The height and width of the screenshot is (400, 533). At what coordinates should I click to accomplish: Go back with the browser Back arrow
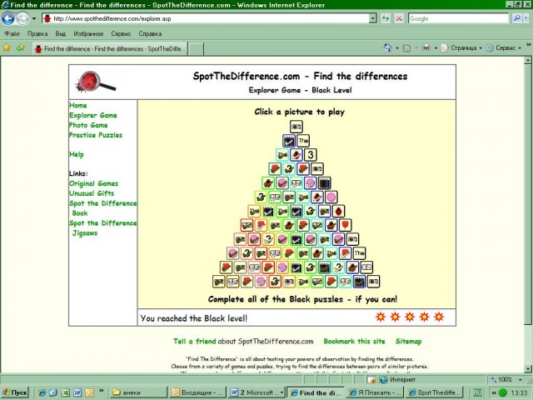(x=7, y=18)
